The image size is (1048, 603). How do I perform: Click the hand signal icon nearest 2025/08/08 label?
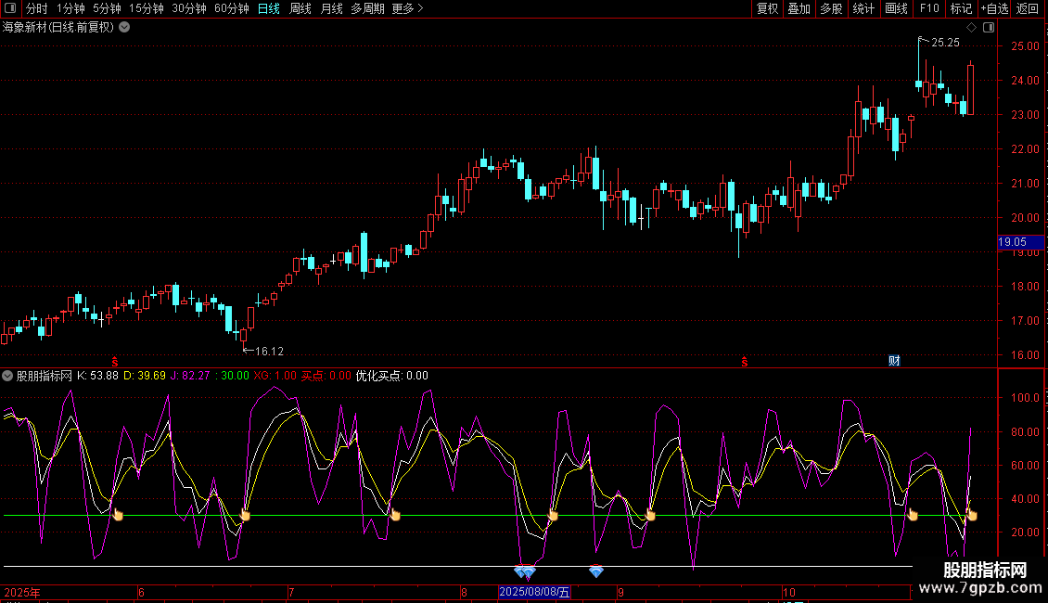click(x=552, y=514)
